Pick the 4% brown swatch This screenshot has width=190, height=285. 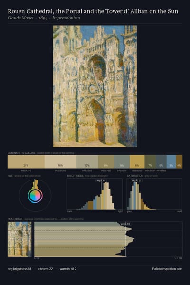pyautogui.click(x=179, y=161)
